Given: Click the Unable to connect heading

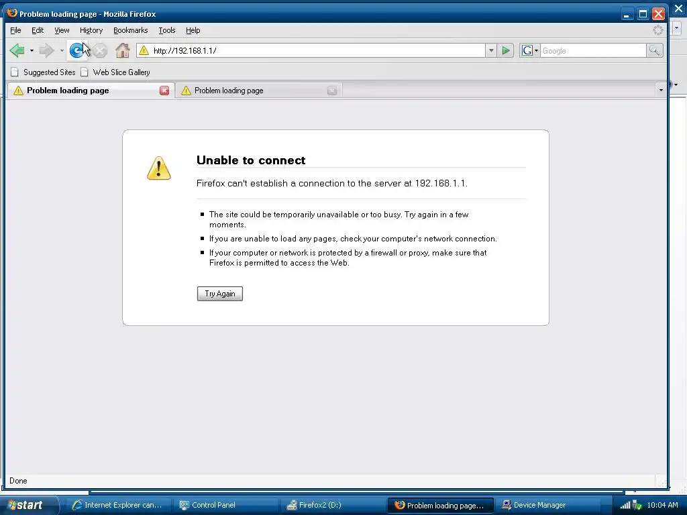Looking at the screenshot, I should point(251,160).
